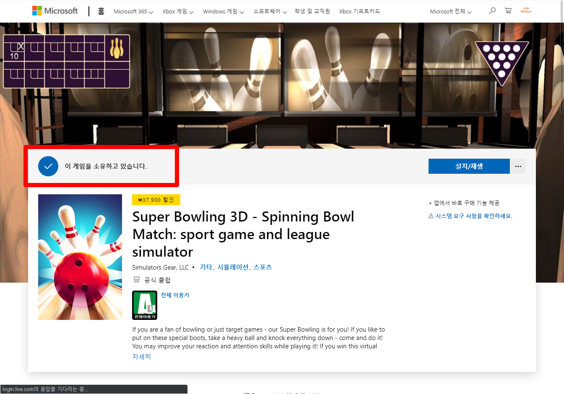Image resolution: width=564 pixels, height=394 pixels.
Task: Open the 기타 category link
Action: tap(206, 267)
